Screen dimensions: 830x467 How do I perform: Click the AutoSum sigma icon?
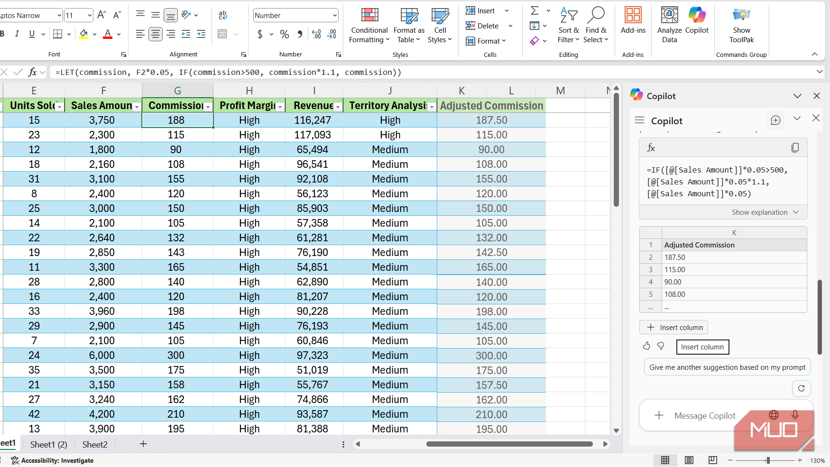coord(535,10)
